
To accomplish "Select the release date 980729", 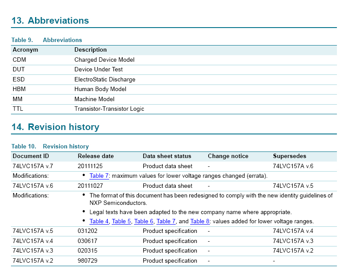I will coord(88,261).
